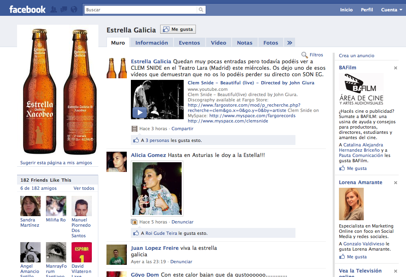Click Denunciar on Alicia Gomez post

tap(182, 222)
